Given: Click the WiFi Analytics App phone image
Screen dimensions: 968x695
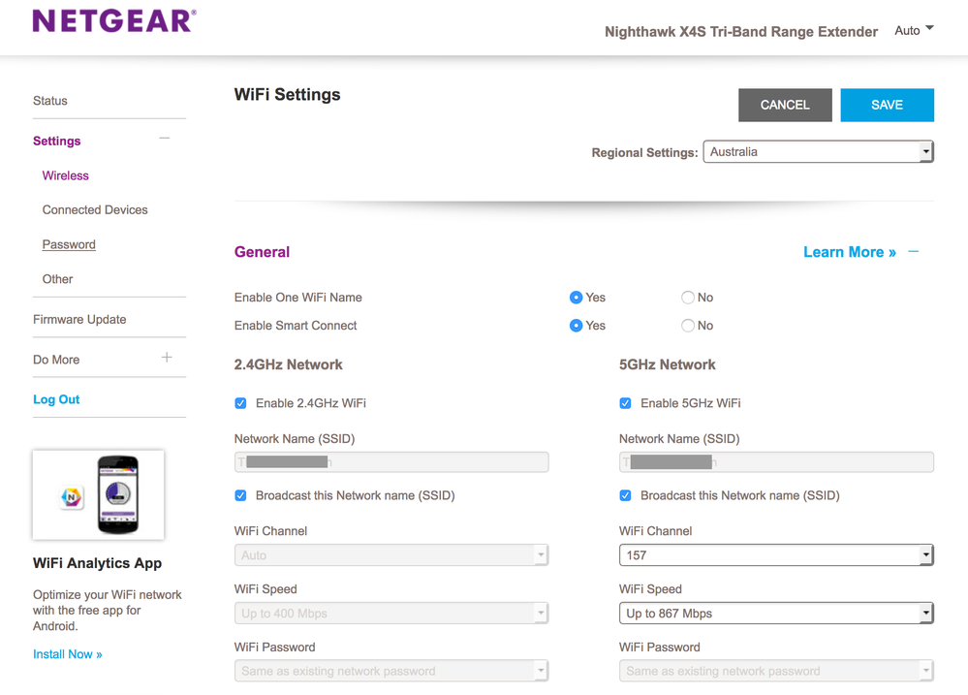Looking at the screenshot, I should (99, 495).
